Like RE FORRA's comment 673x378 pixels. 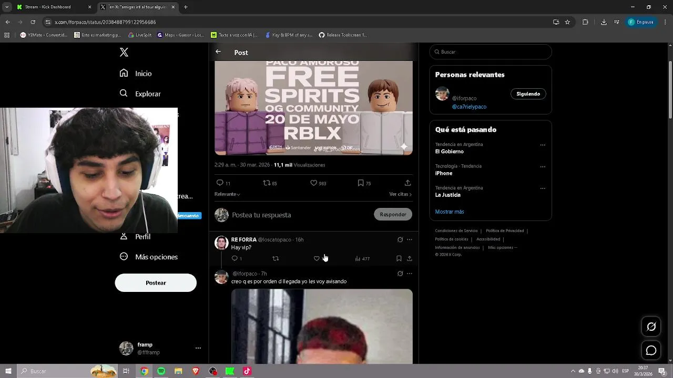(x=317, y=258)
